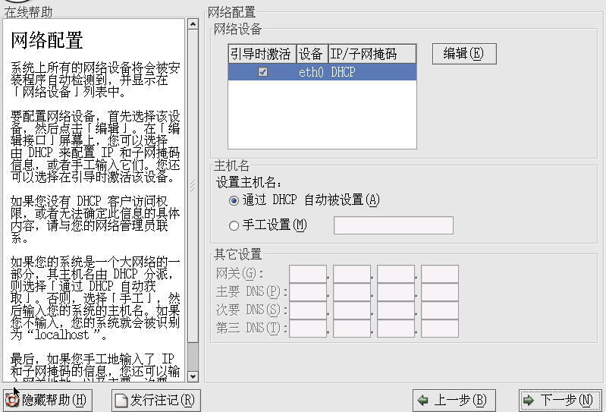Click the manual hostname input field
This screenshot has width=606, height=412.
click(394, 225)
